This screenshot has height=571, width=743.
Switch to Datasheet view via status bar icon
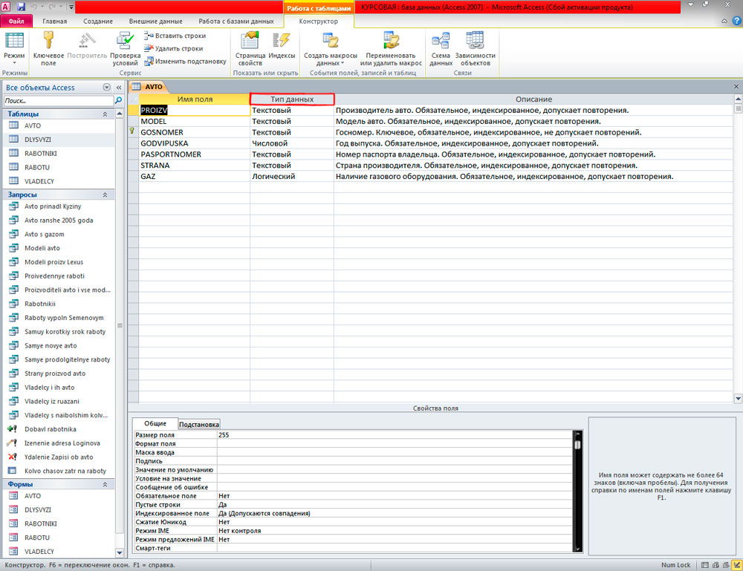click(705, 565)
